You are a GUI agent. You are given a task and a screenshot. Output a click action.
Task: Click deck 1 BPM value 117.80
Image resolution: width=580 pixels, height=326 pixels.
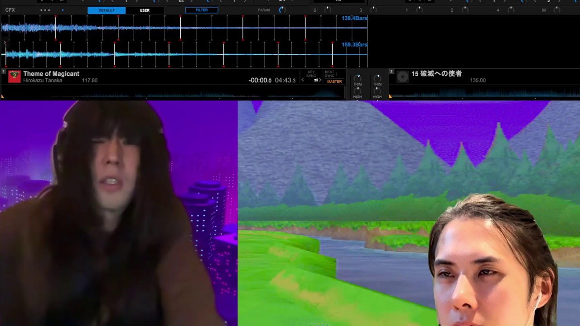pos(90,81)
